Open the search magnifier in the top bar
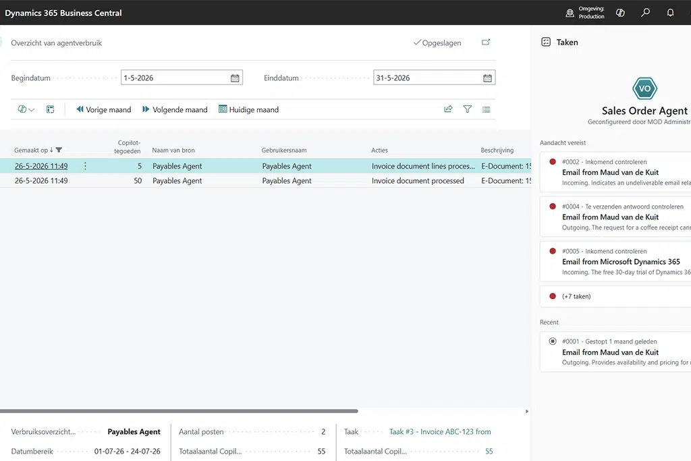Image resolution: width=691 pixels, height=461 pixels. (645, 12)
